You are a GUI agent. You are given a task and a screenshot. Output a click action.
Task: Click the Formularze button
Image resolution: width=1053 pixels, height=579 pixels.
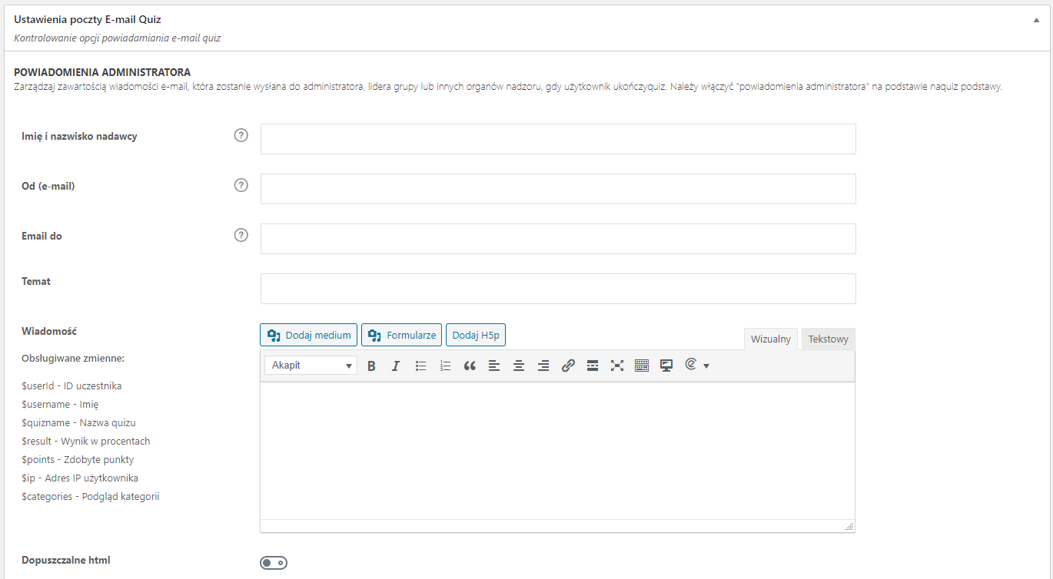(401, 336)
